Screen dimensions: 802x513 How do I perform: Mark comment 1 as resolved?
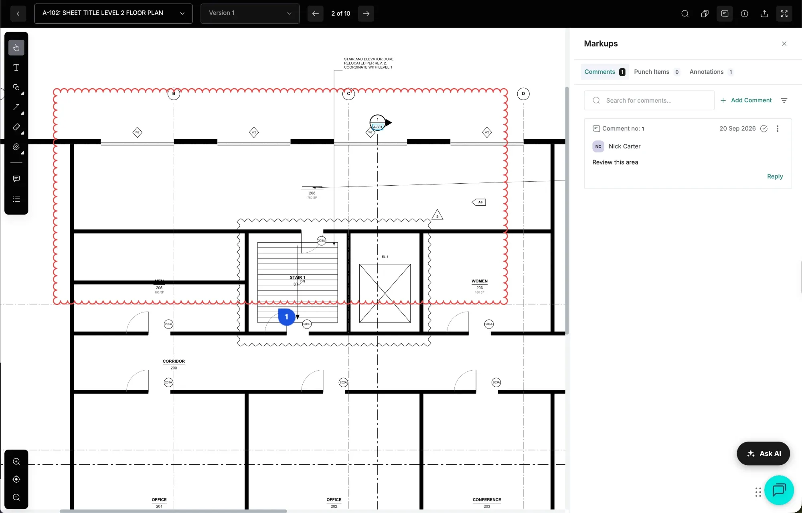[x=764, y=129]
